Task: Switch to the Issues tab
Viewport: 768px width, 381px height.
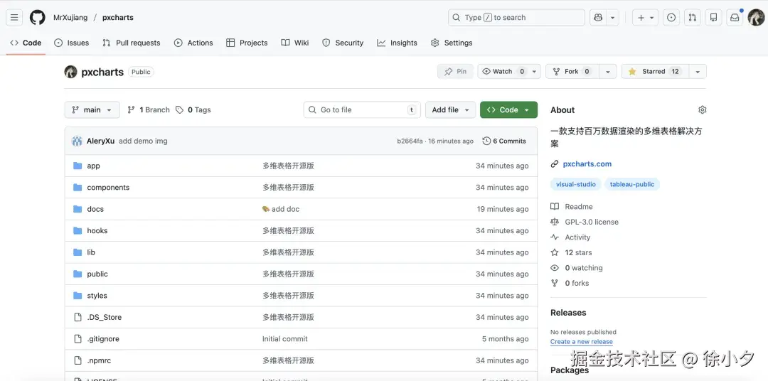Action: [72, 43]
